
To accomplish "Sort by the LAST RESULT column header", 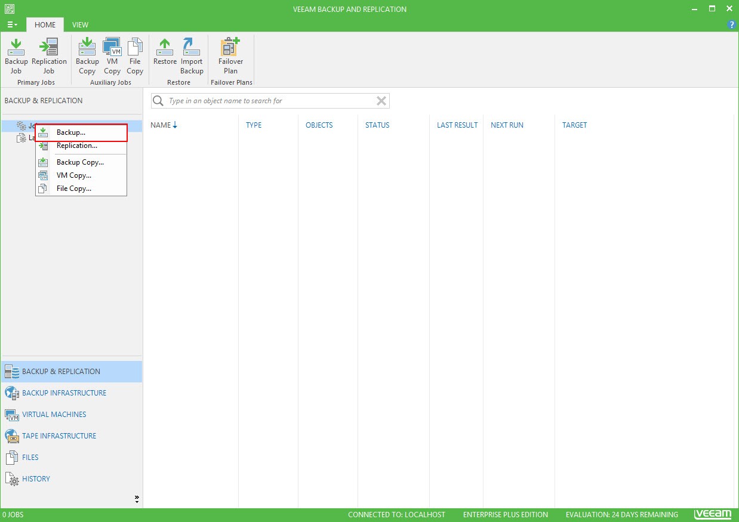I will tap(457, 125).
